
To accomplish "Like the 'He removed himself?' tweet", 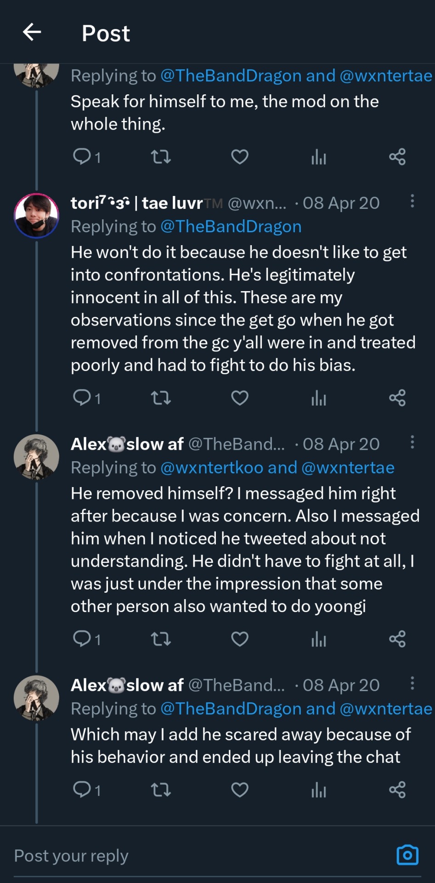I will (239, 639).
